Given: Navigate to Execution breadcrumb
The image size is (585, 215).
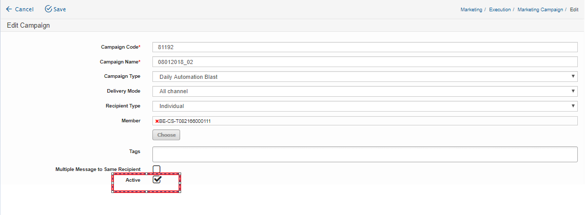Looking at the screenshot, I should (500, 10).
